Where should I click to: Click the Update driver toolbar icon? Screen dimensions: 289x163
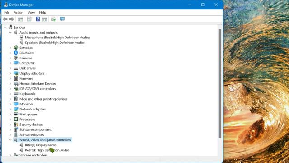53,19
